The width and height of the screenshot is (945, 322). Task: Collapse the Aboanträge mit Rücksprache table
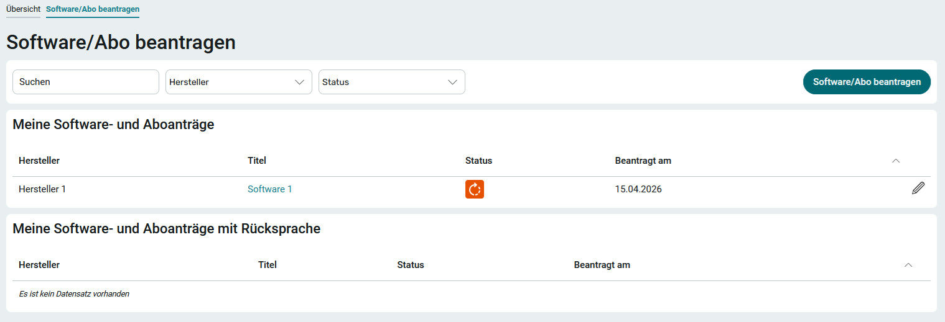(908, 265)
